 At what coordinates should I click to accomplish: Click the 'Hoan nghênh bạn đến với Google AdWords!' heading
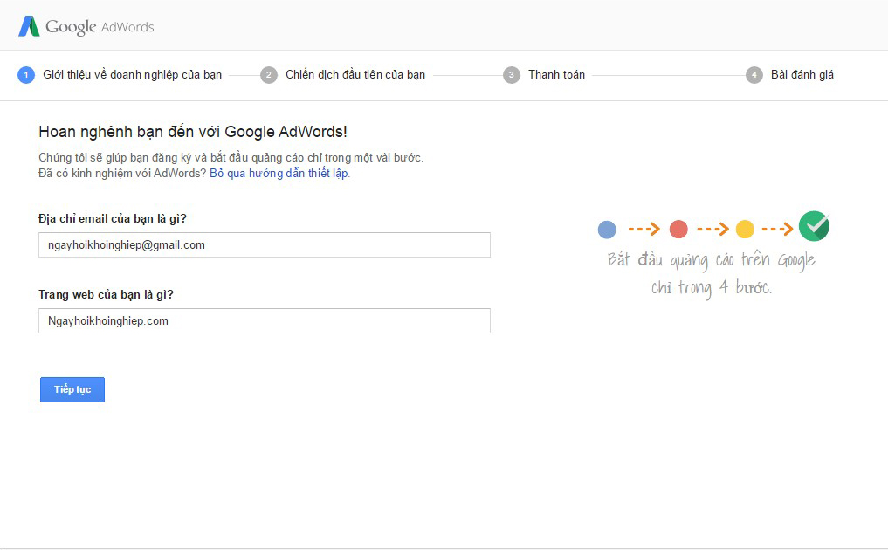(193, 132)
